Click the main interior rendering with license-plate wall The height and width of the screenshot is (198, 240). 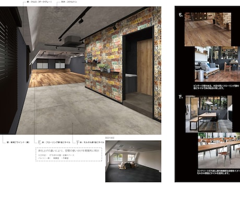(x=80, y=70)
